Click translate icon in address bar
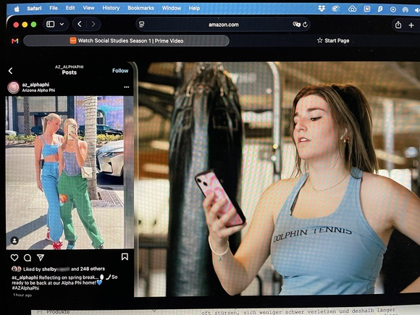 [x=296, y=25]
